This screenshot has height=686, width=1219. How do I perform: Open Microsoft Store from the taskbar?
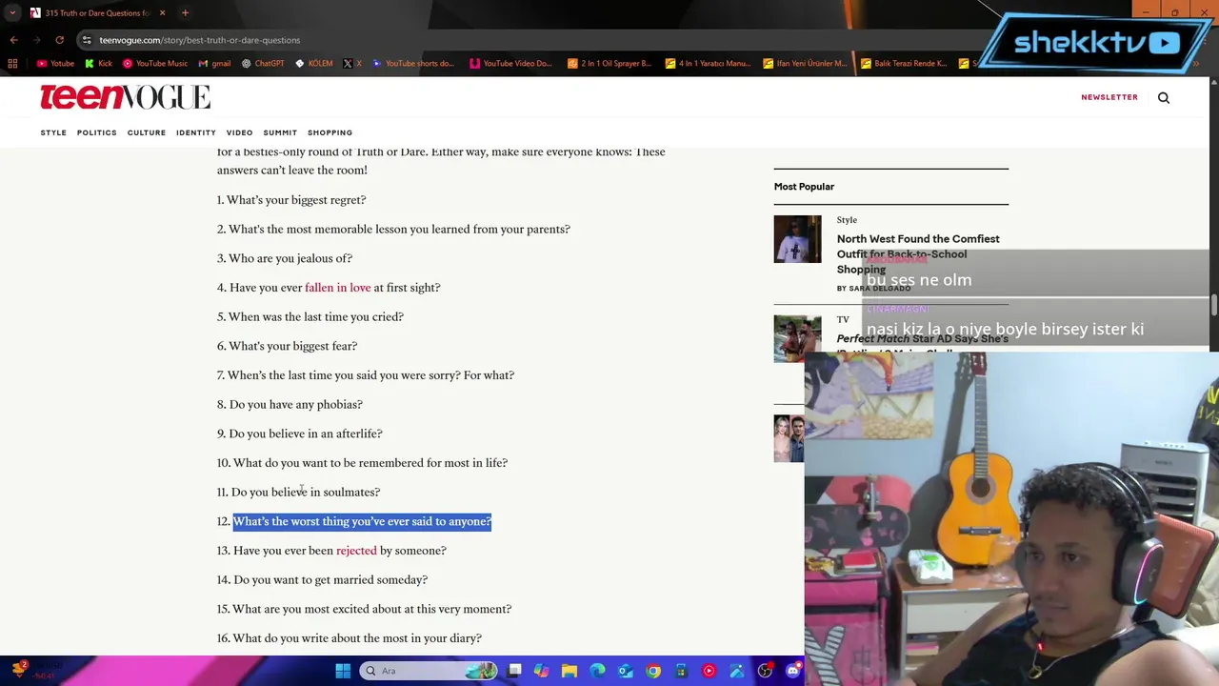tap(681, 671)
